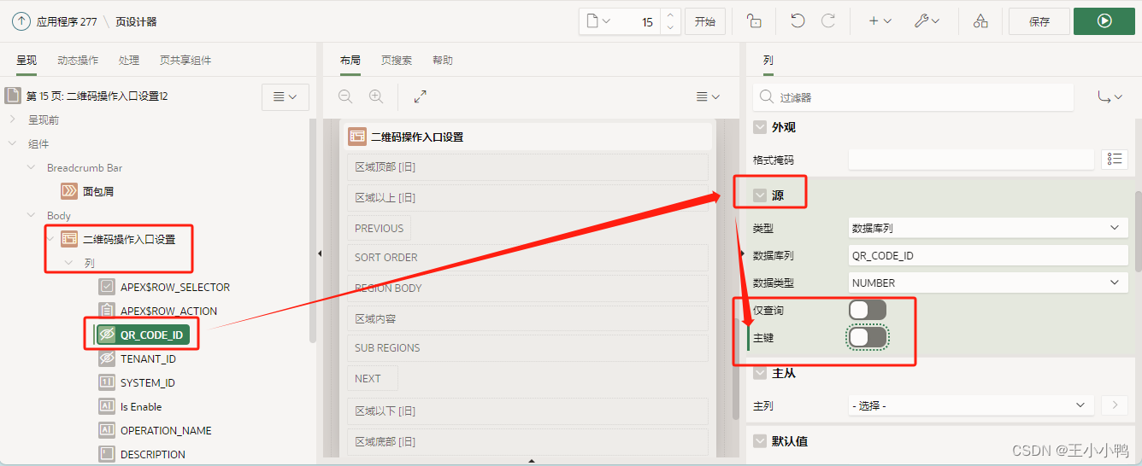Image resolution: width=1142 pixels, height=466 pixels.
Task: Select the OPERATION_NAME column
Action: click(x=166, y=430)
